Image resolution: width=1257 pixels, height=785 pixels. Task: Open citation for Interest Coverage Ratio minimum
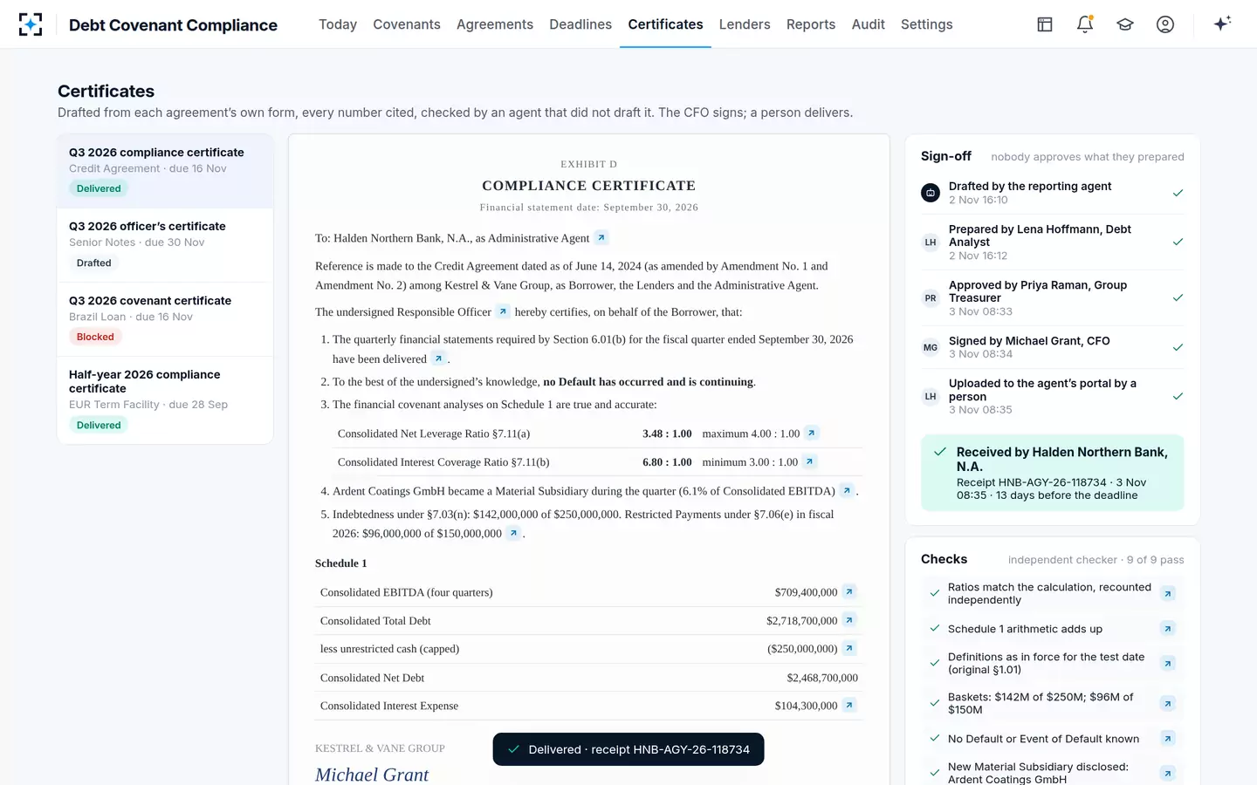point(809,461)
